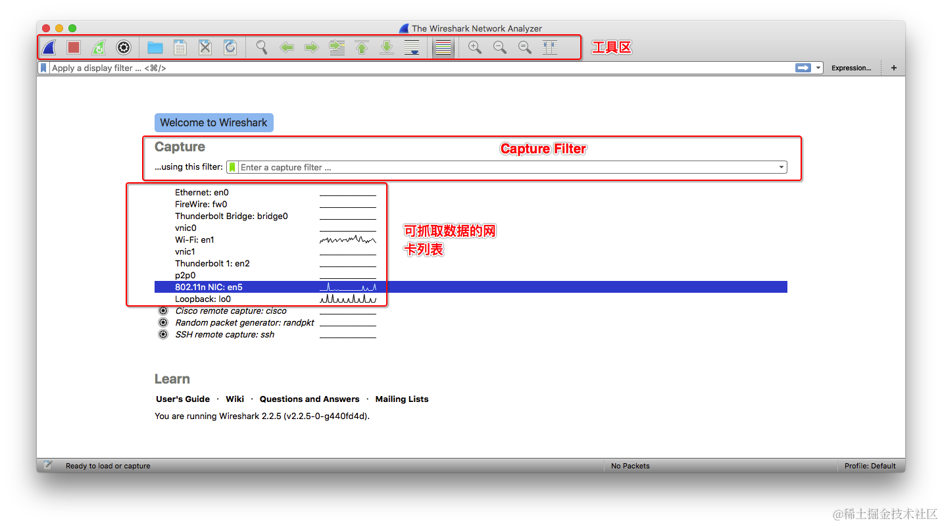942x525 pixels.
Task: Click the display filter input field
Action: (x=421, y=68)
